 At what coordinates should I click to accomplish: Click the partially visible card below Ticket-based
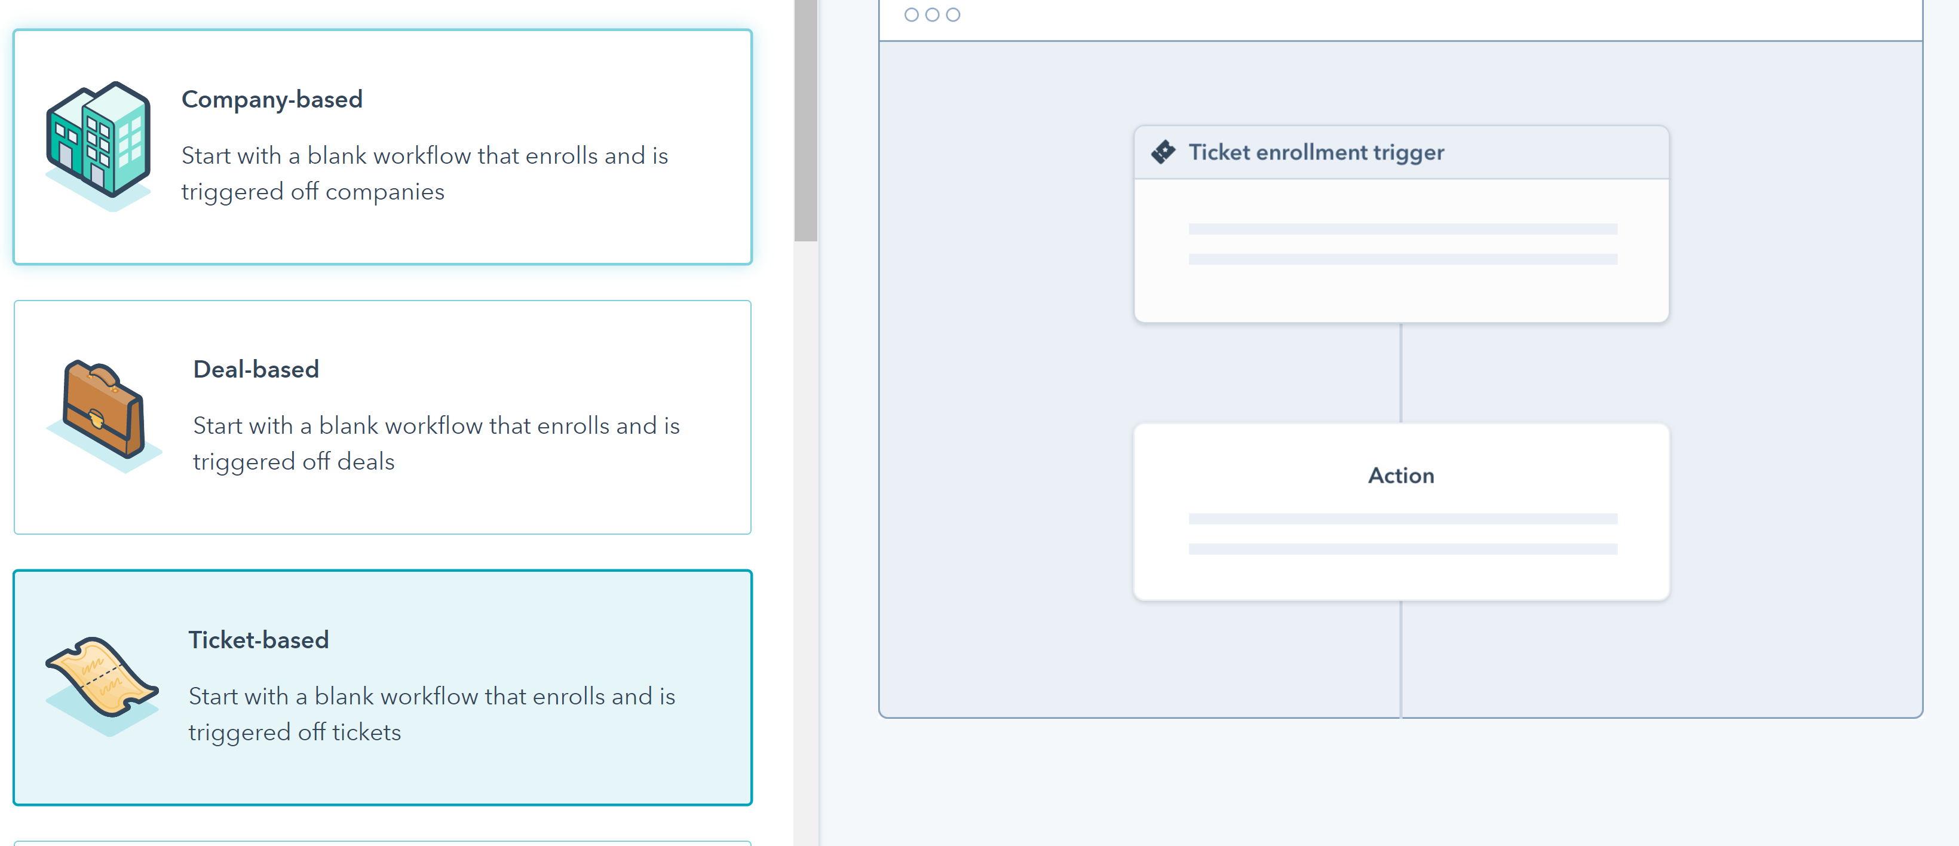[382, 843]
